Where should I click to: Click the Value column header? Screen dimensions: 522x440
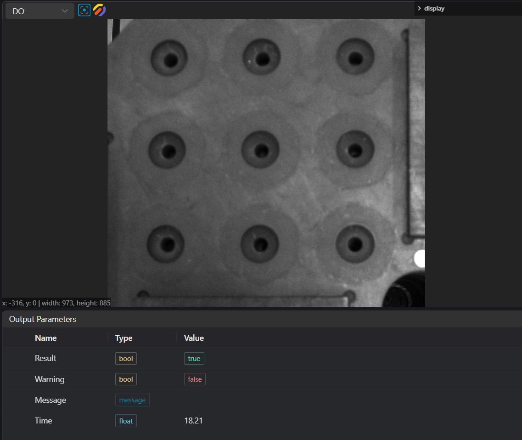(x=194, y=338)
